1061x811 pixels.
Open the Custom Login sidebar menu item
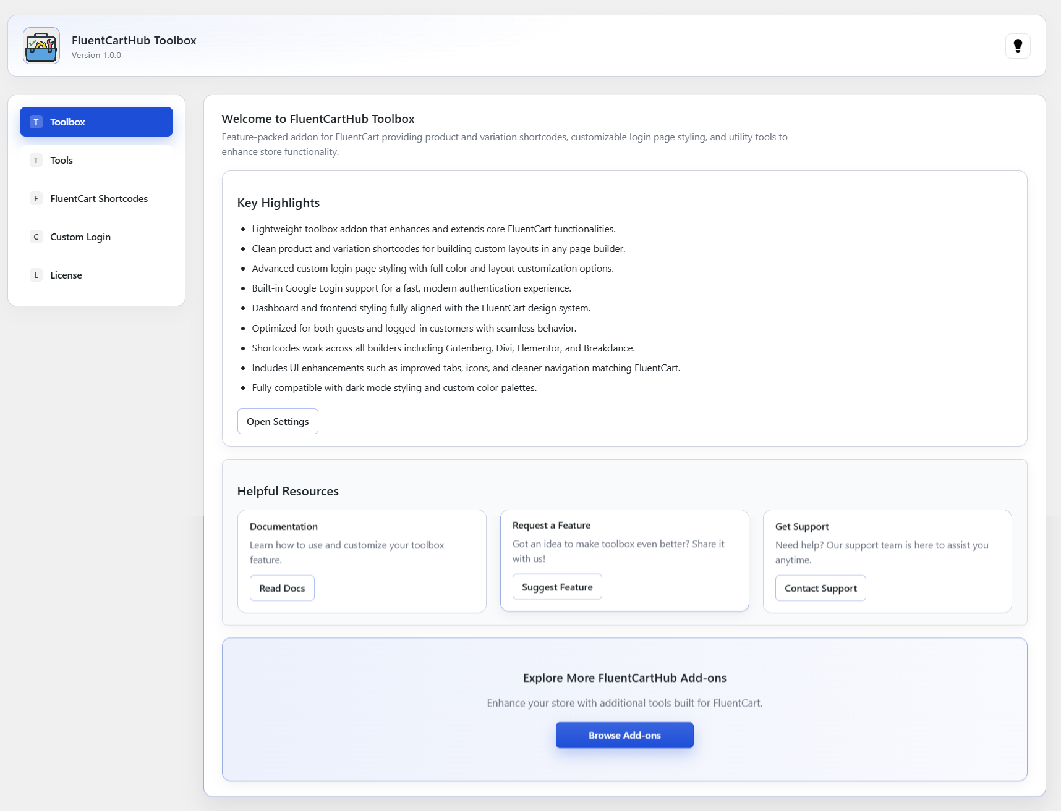(x=80, y=237)
